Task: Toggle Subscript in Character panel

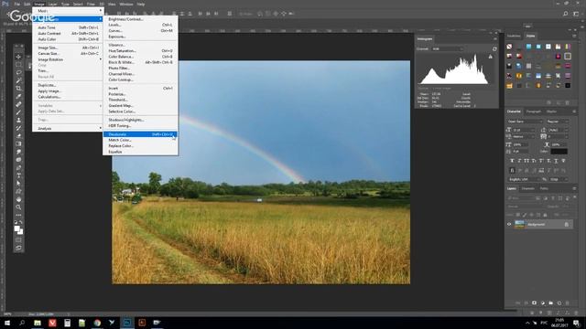Action: pyautogui.click(x=548, y=161)
